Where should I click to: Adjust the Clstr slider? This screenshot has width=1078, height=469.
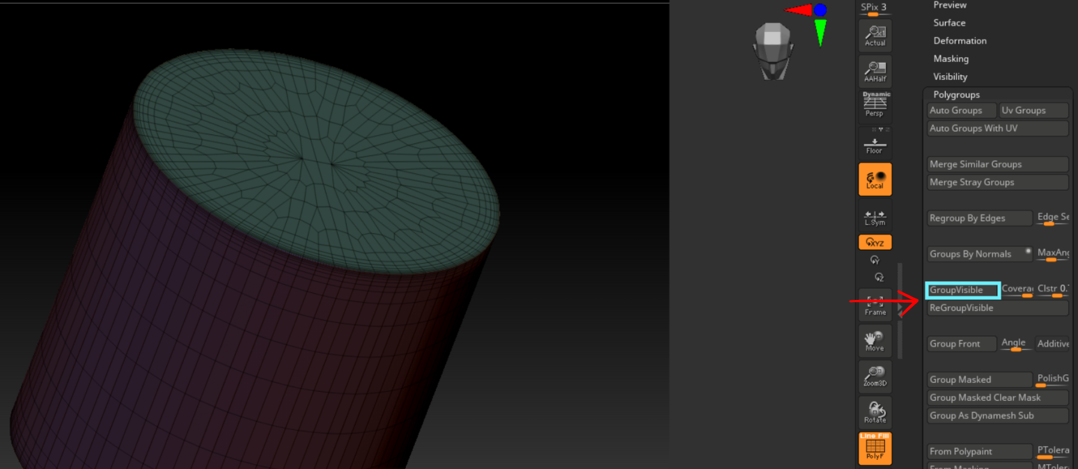(1052, 290)
